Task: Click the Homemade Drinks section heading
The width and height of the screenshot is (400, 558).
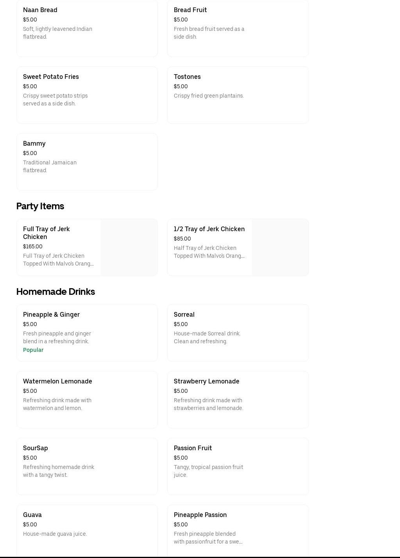Action: pyautogui.click(x=55, y=291)
